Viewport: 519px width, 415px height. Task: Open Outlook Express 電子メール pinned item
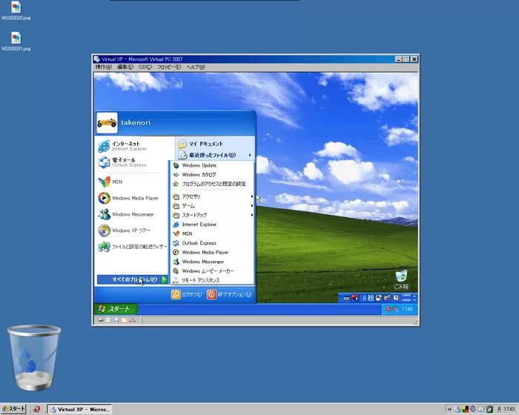[x=133, y=162]
